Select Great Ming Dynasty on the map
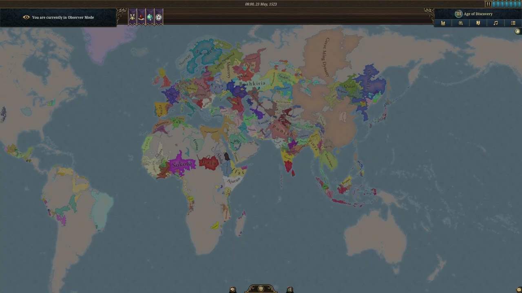This screenshot has height=293, width=522. click(327, 57)
